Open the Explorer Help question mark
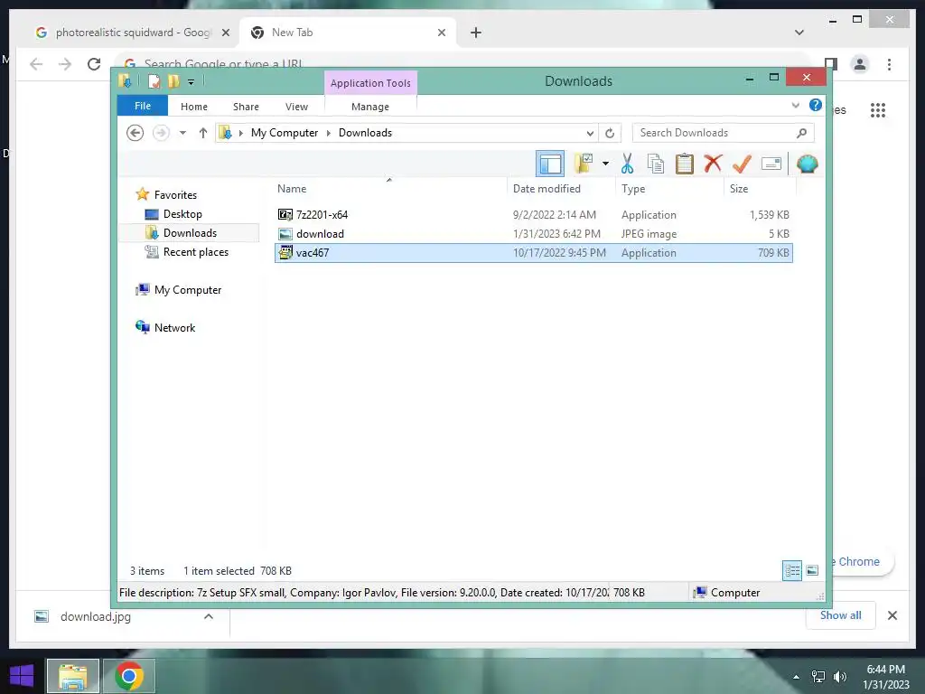 (x=816, y=105)
